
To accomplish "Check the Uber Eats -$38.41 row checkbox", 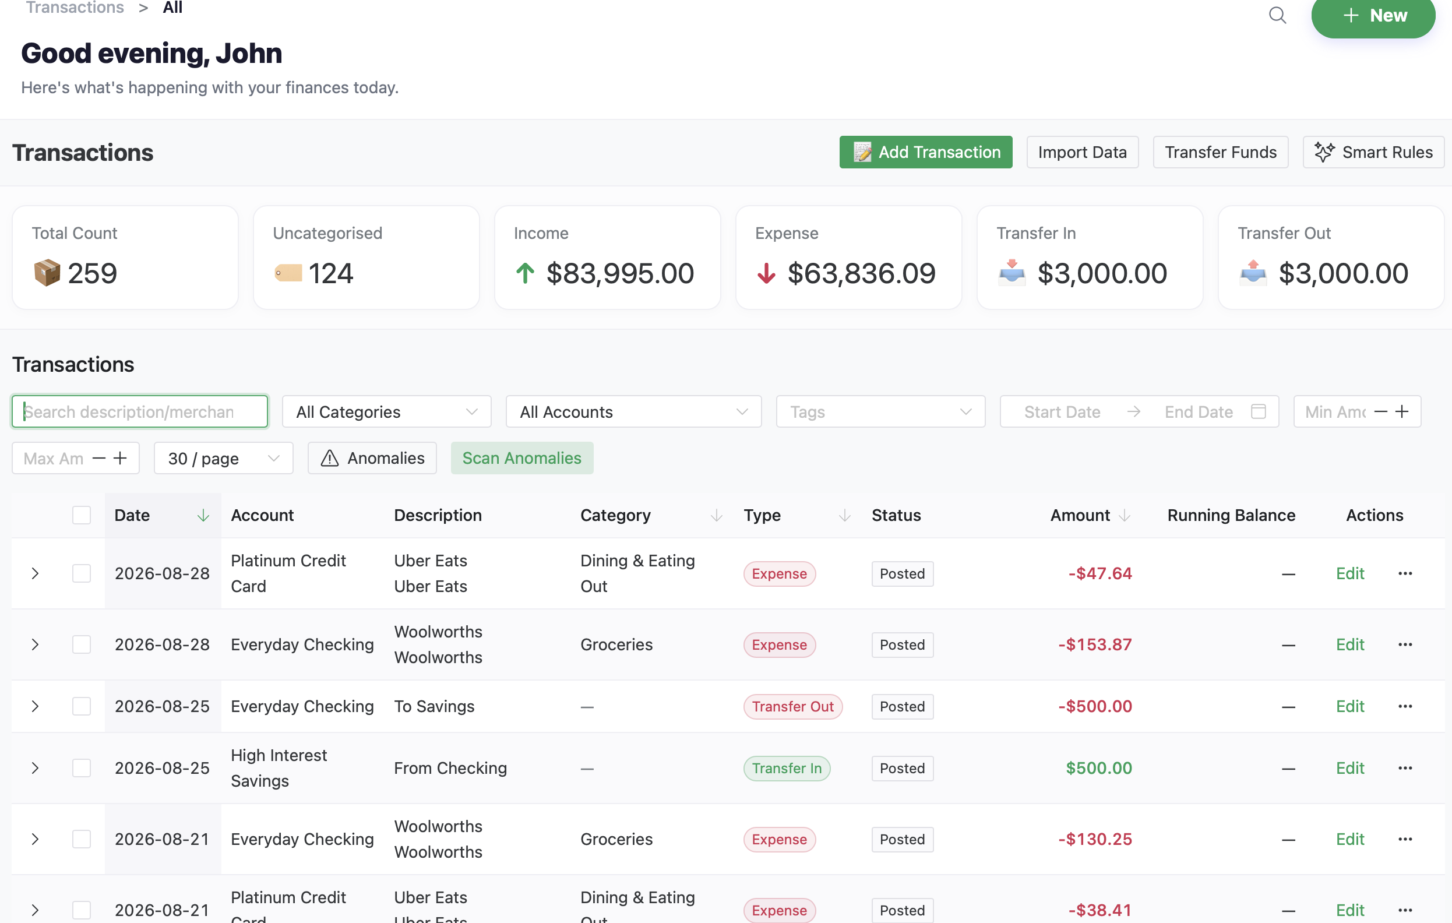I will tap(82, 910).
